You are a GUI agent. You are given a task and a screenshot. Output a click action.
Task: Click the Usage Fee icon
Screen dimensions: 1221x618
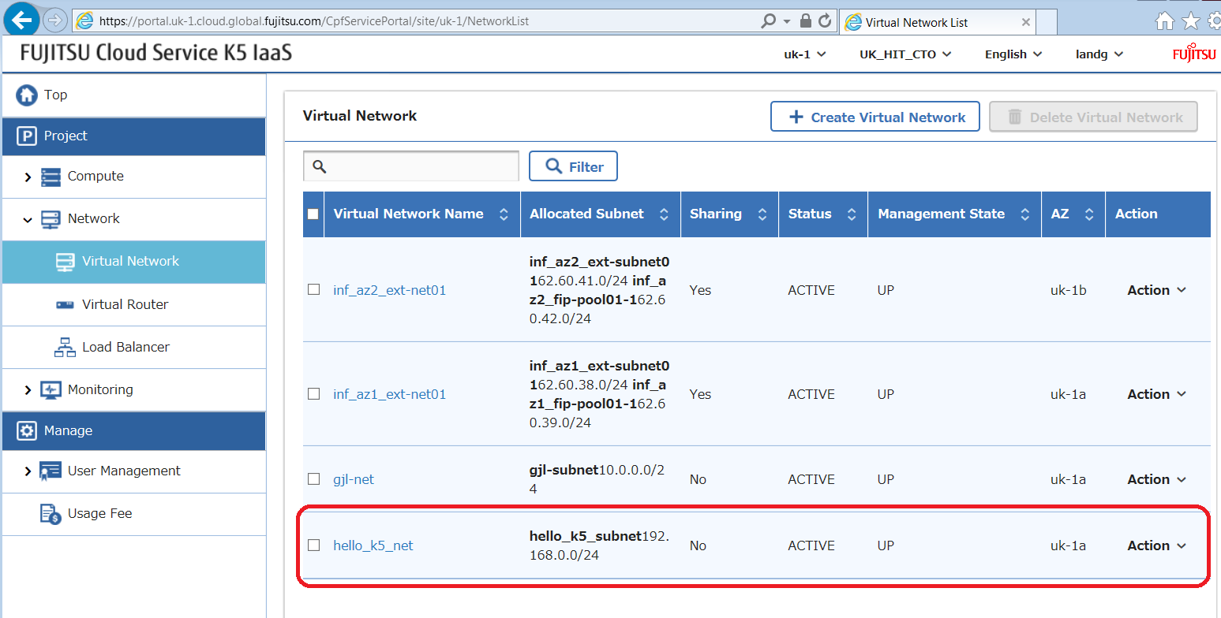point(51,514)
